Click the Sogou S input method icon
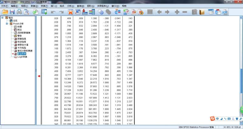The width and height of the screenshot is (243, 129). tap(212, 118)
